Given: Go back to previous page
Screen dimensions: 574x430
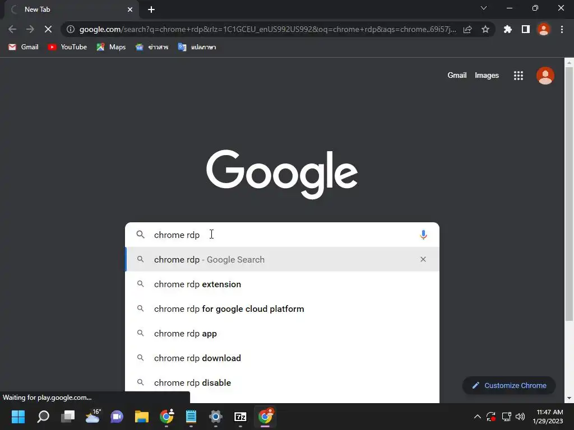Looking at the screenshot, I should pos(12,29).
